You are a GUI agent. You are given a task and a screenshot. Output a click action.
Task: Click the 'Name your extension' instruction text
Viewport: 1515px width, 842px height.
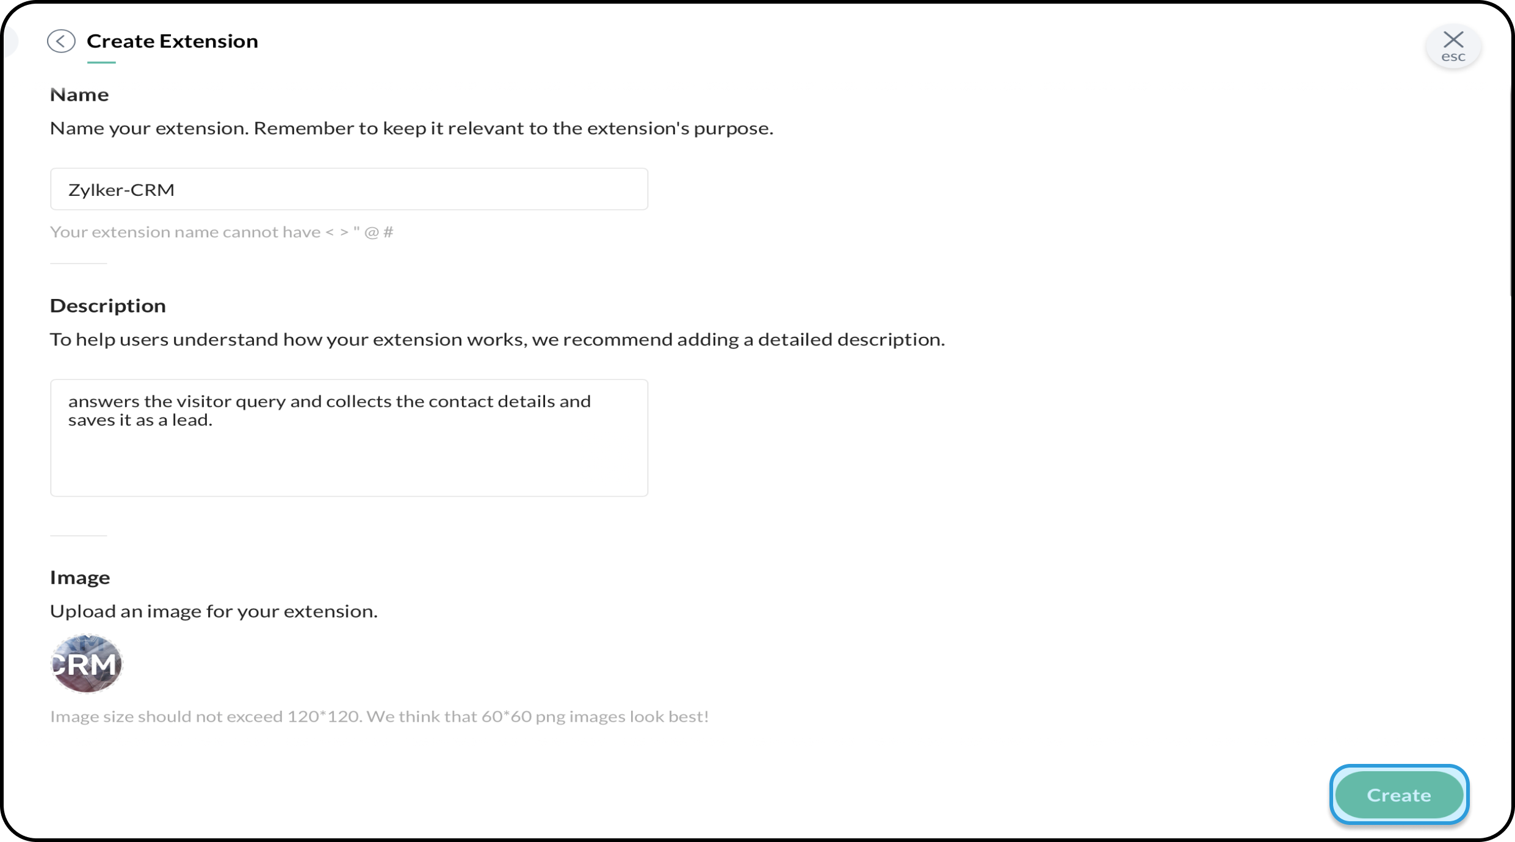point(411,128)
